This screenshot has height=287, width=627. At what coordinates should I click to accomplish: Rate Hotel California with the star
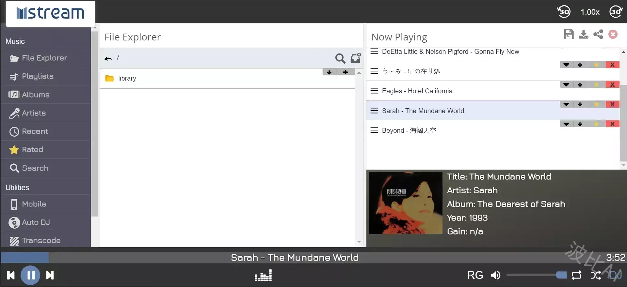(x=596, y=85)
